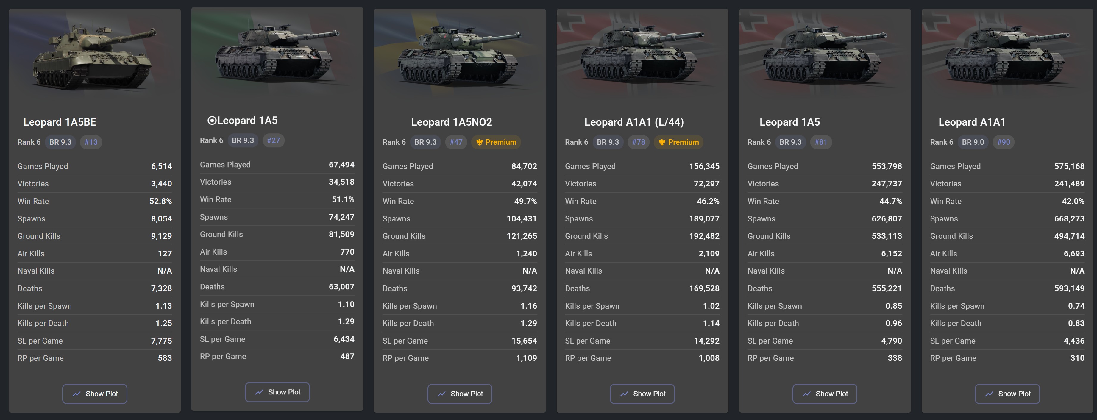Show Plot for Leopard 1A5BE
The image size is (1097, 420).
pos(95,394)
